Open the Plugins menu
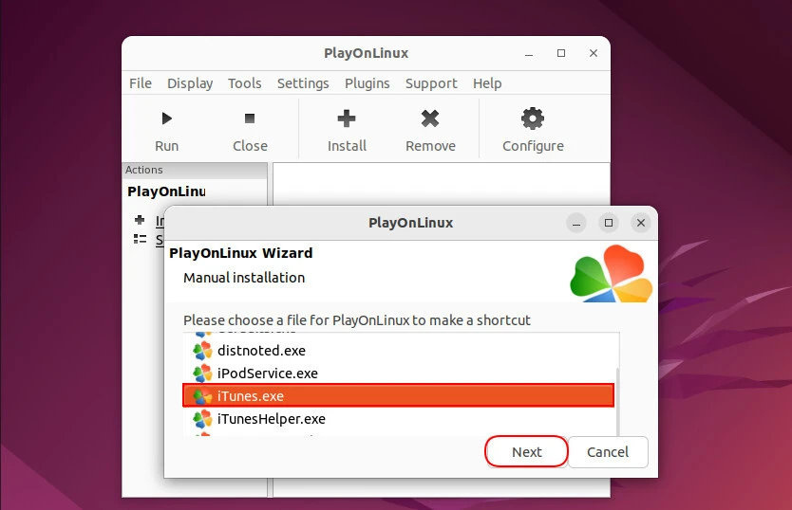The width and height of the screenshot is (792, 510). point(367,83)
